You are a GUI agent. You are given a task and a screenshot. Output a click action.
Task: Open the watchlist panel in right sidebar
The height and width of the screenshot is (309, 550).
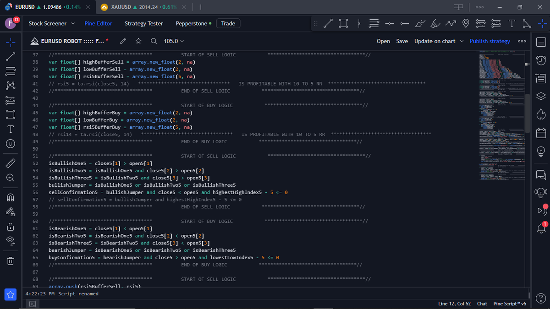click(x=541, y=42)
